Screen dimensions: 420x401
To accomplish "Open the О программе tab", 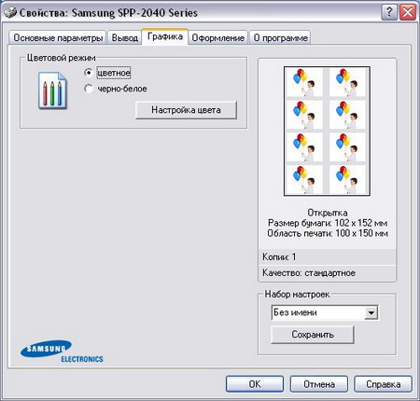I will [280, 38].
